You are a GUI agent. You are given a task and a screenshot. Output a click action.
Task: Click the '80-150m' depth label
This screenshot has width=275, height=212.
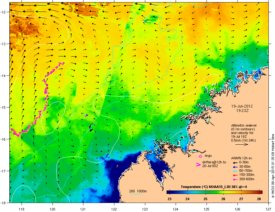coord(246,171)
